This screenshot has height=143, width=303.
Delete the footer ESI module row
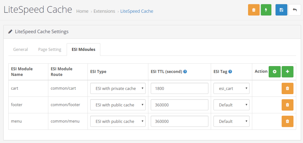[x=287, y=105]
